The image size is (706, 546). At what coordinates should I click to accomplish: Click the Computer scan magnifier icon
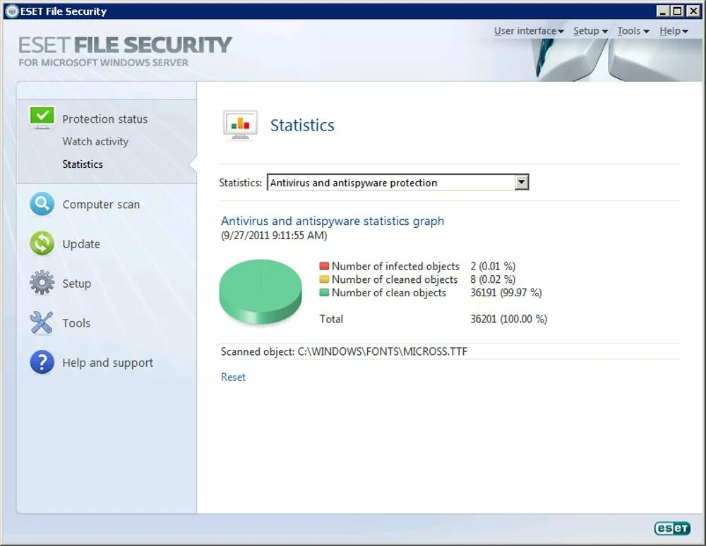[42, 204]
